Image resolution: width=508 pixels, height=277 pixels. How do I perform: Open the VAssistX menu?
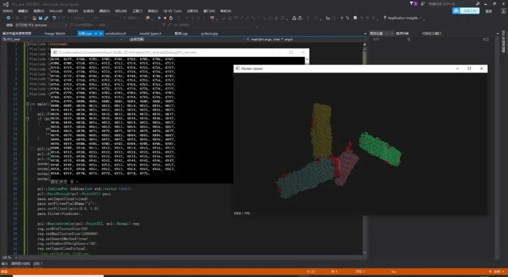(x=56, y=11)
